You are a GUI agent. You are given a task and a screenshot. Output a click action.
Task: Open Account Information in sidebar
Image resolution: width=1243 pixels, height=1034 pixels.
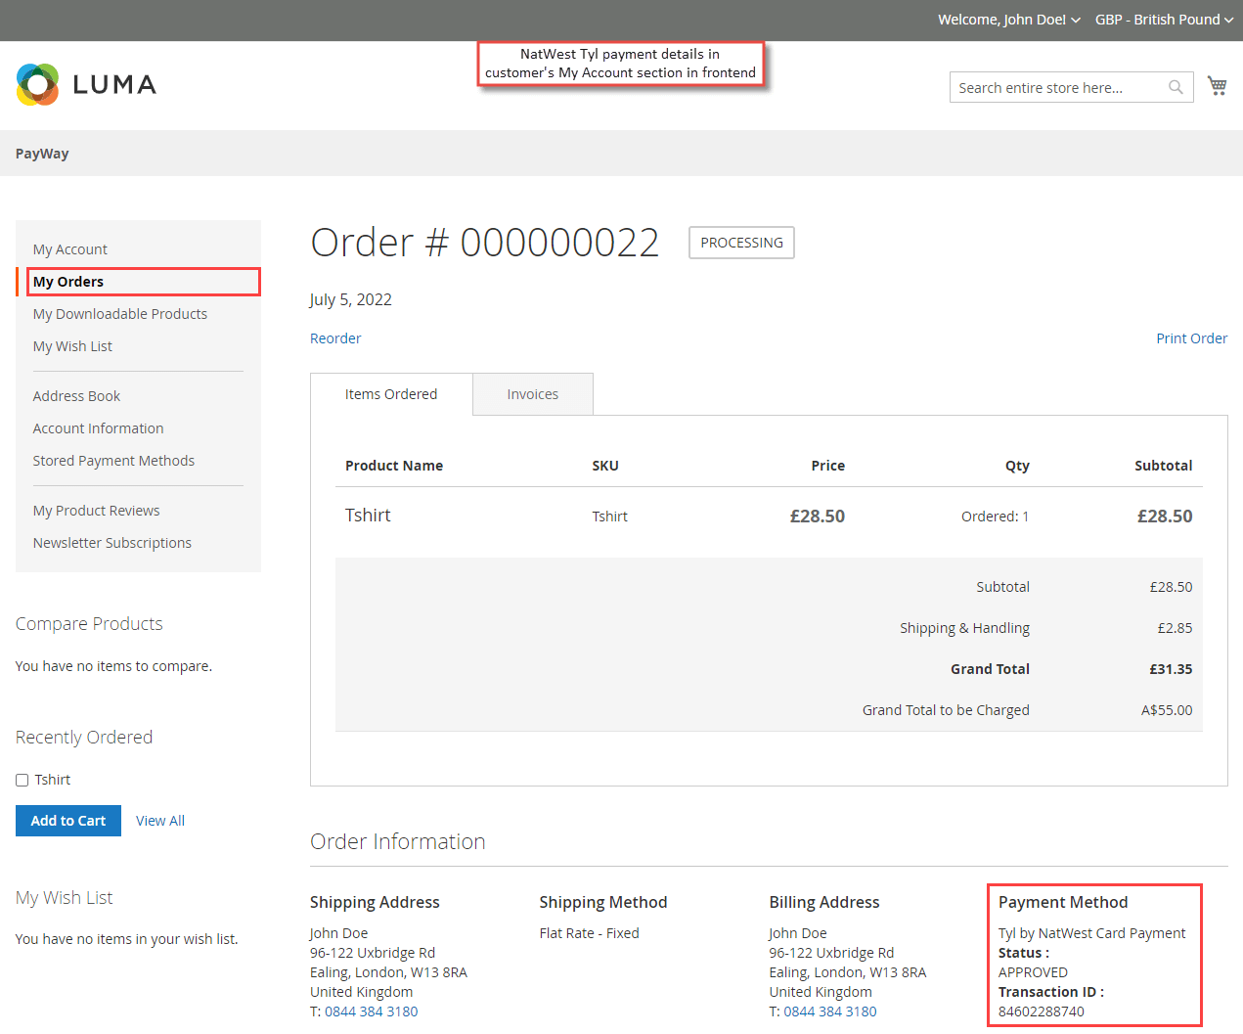(x=98, y=428)
